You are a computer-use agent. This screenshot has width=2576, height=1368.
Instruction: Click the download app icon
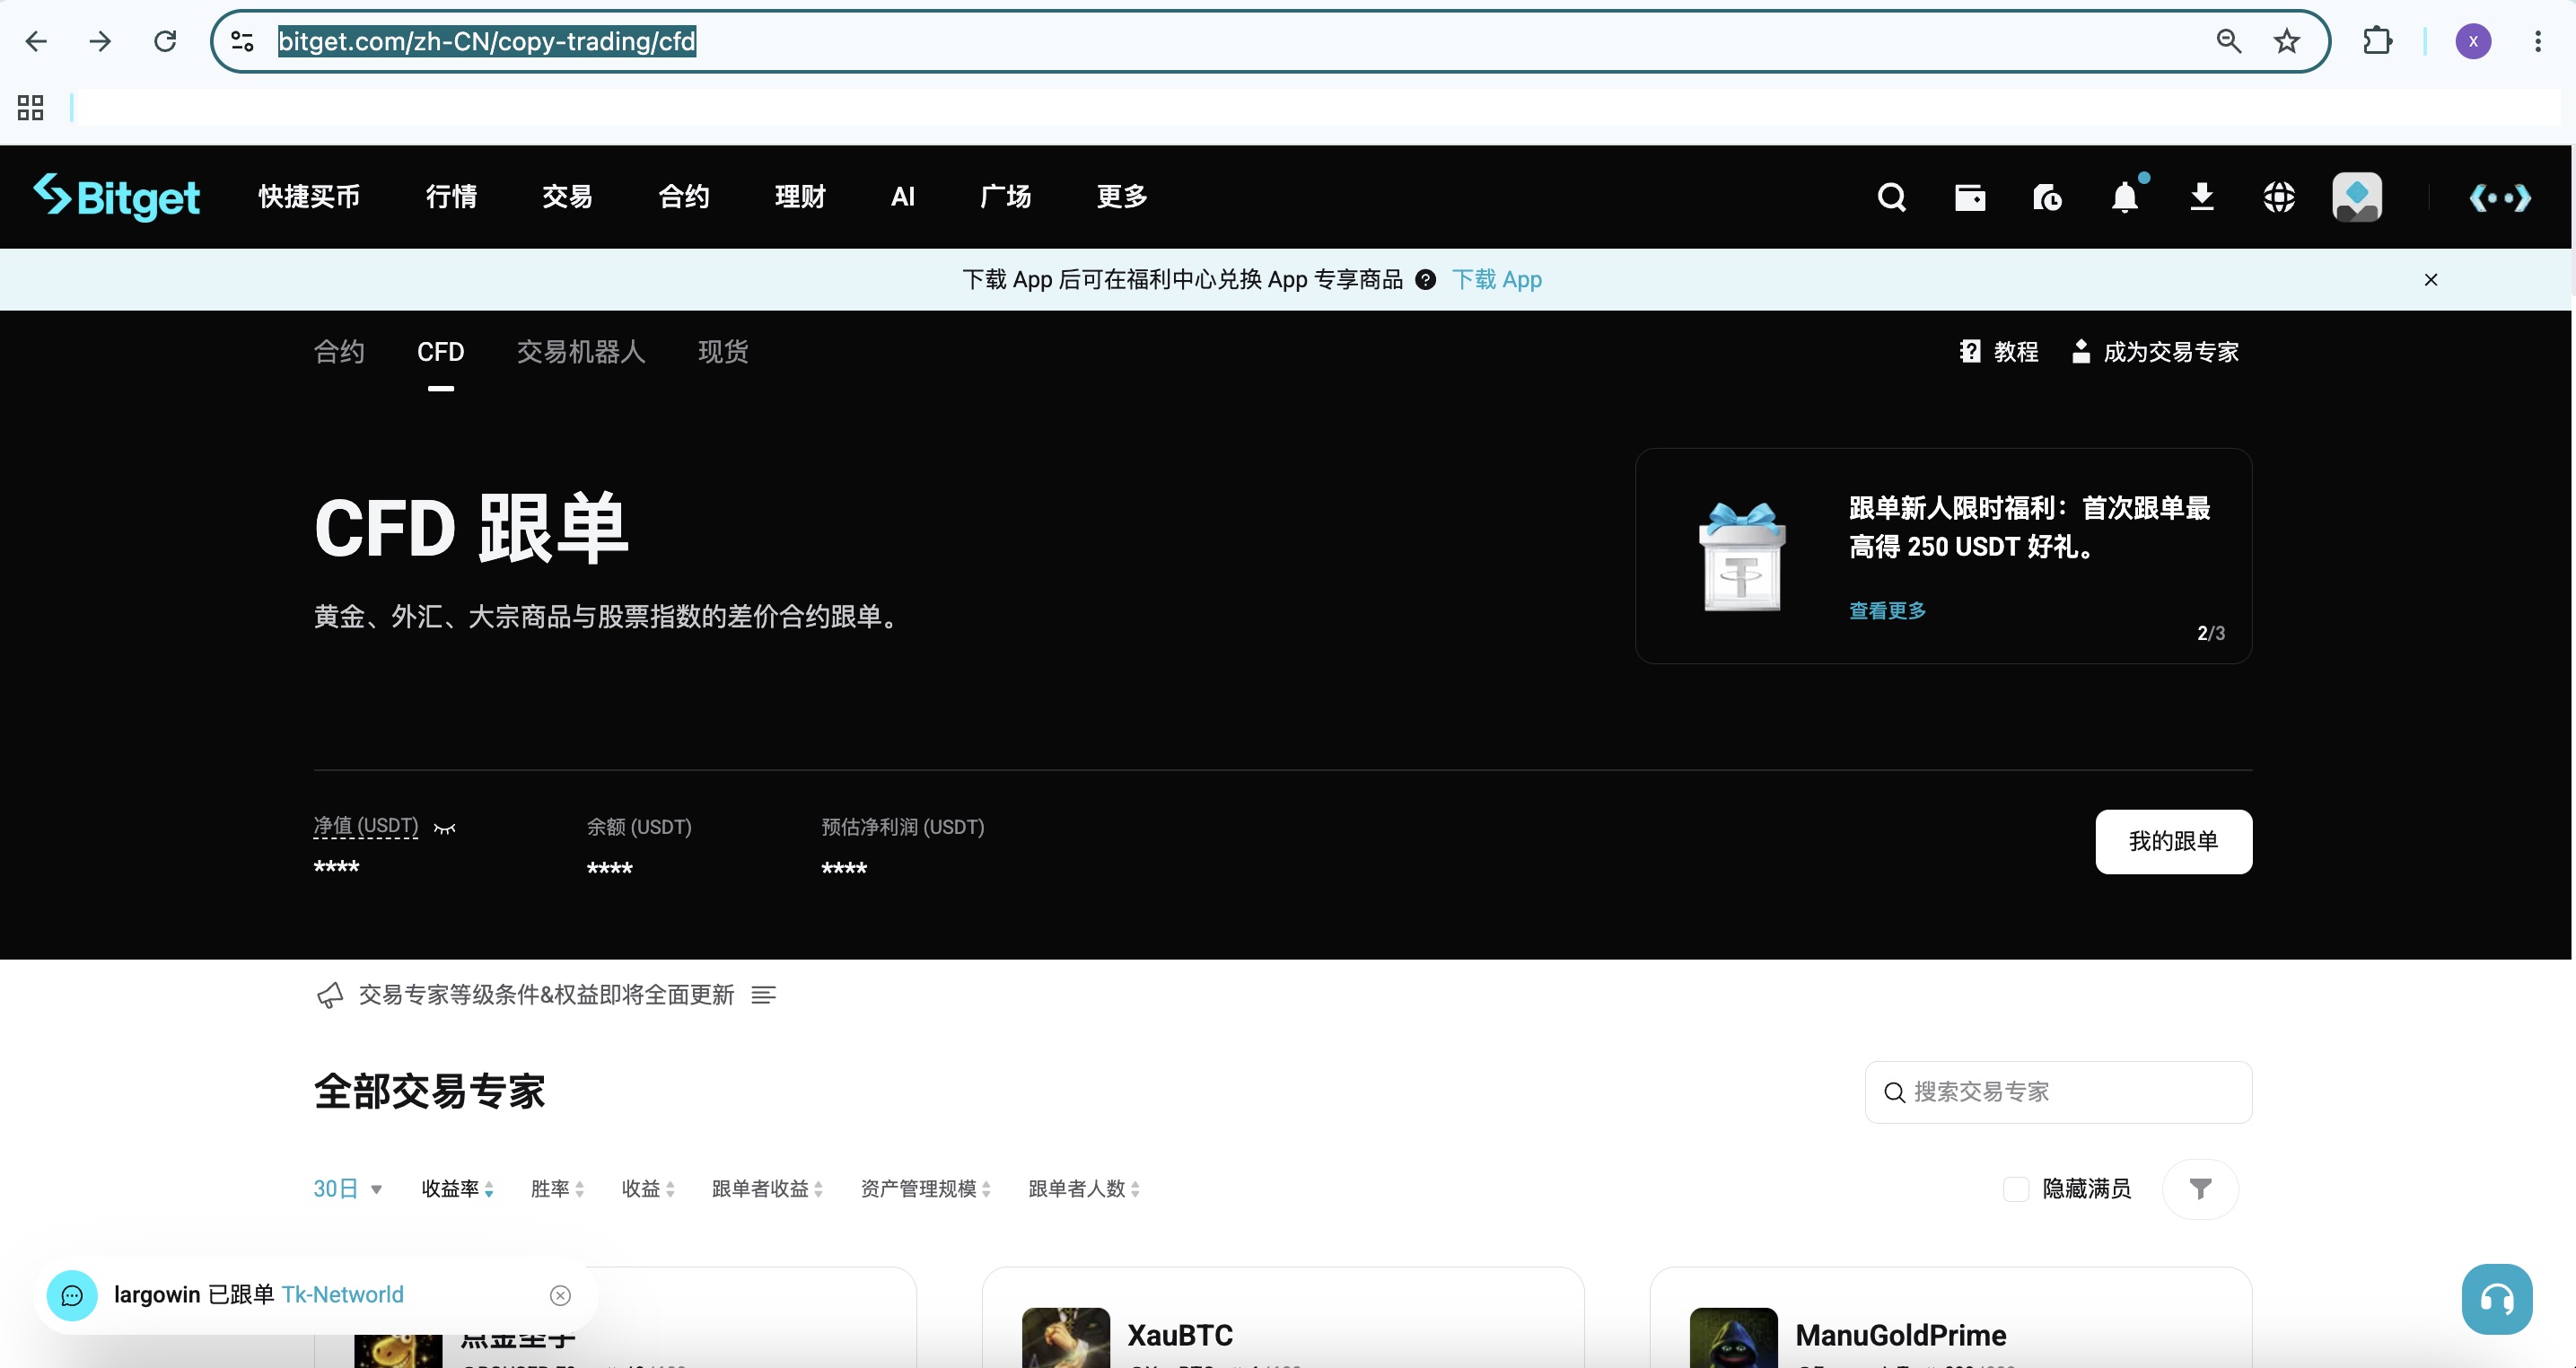(x=2202, y=197)
